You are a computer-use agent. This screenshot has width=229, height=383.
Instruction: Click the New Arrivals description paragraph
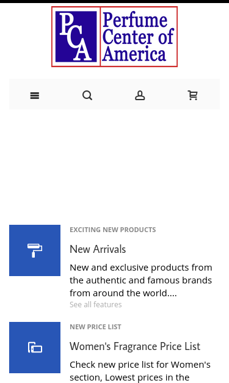[x=141, y=280]
